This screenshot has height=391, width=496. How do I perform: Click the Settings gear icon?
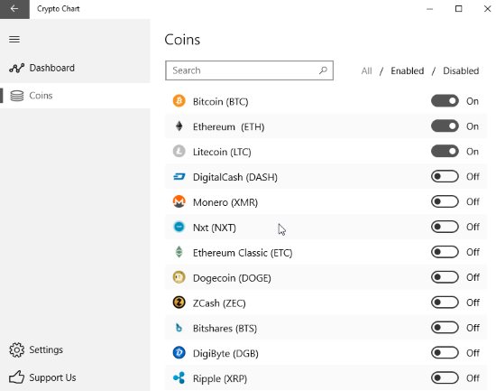coord(17,349)
